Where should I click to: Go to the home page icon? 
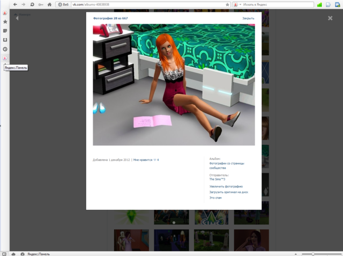50,4
